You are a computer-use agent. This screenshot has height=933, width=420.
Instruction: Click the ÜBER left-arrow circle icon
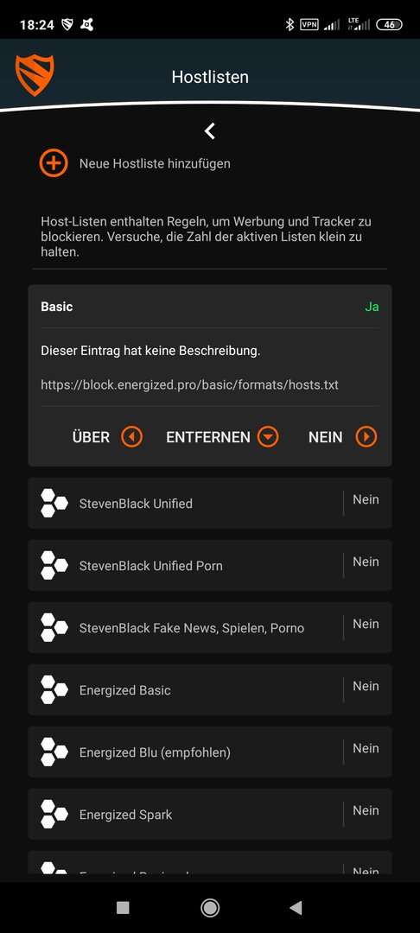tap(132, 437)
